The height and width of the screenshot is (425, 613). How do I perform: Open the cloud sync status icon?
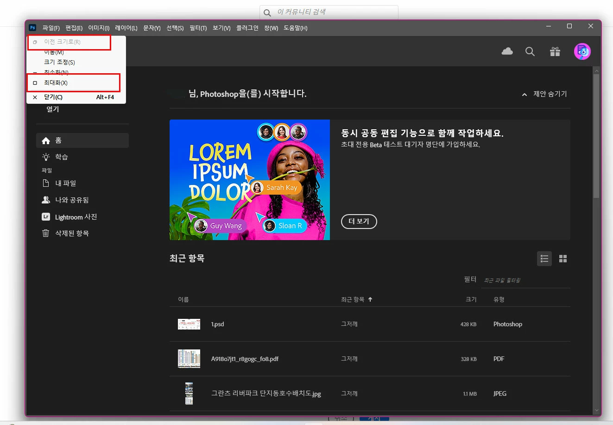point(507,51)
